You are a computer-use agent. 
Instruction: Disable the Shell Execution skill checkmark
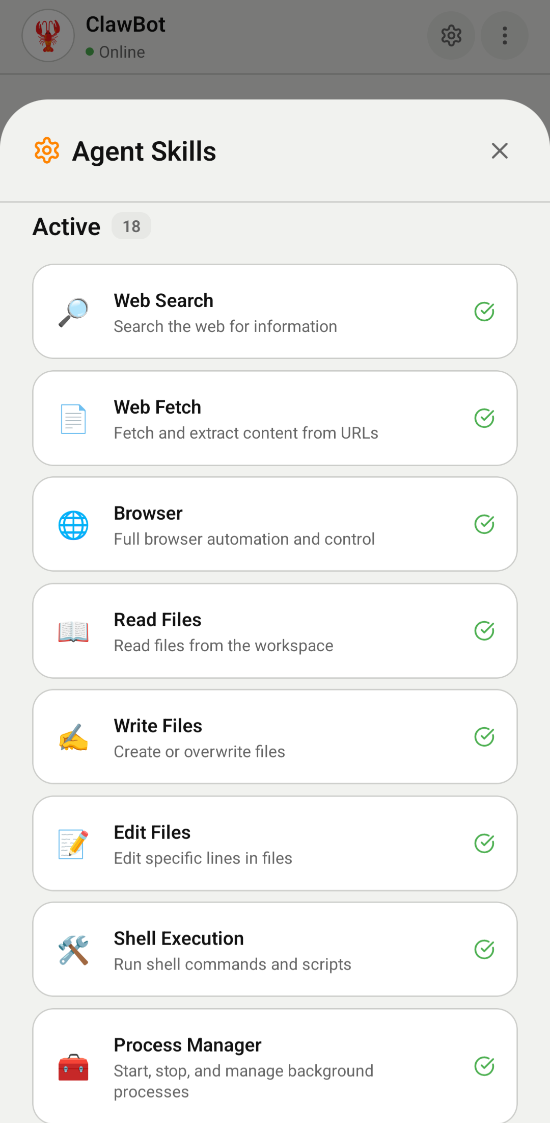tap(484, 949)
